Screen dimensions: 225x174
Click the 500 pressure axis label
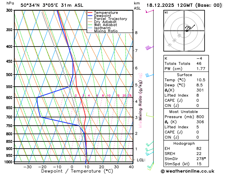pos(10,75)
